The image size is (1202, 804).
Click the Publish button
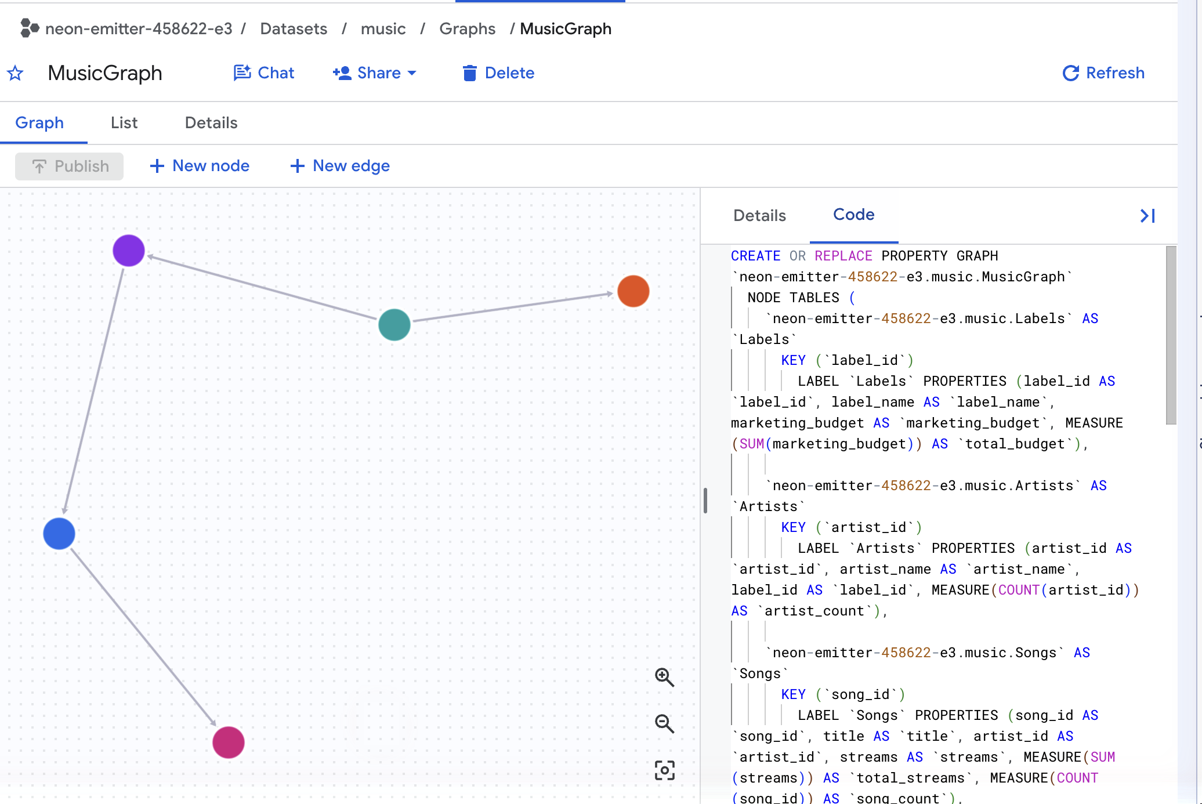[69, 166]
